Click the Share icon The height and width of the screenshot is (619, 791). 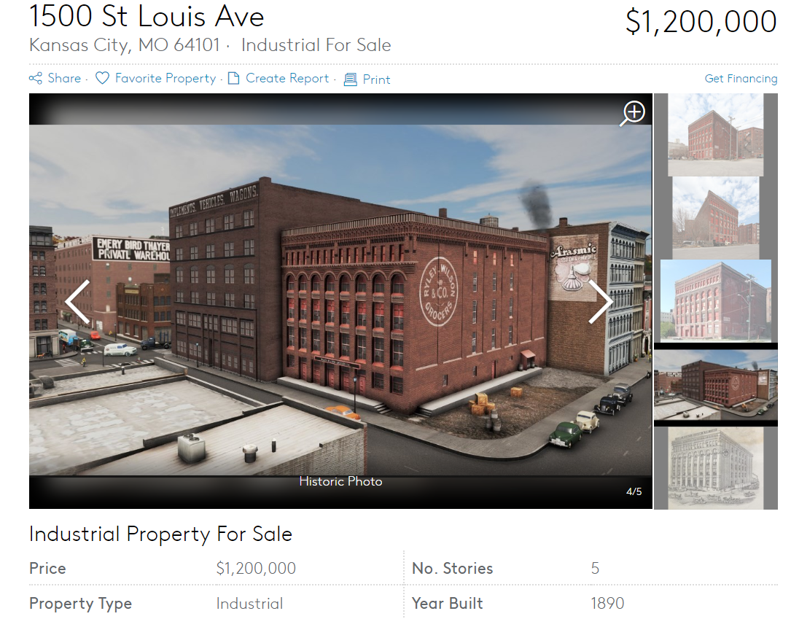(35, 78)
